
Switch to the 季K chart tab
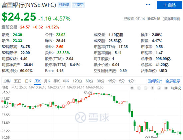(57, 81)
